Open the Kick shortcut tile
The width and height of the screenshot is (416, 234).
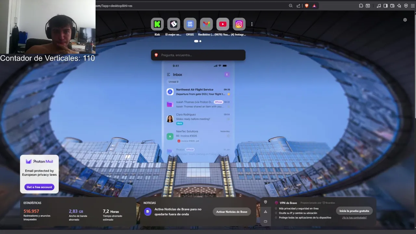click(x=157, y=24)
